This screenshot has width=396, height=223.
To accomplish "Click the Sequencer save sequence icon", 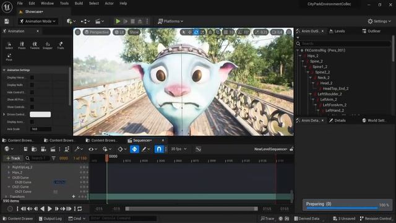I will point(25,149).
